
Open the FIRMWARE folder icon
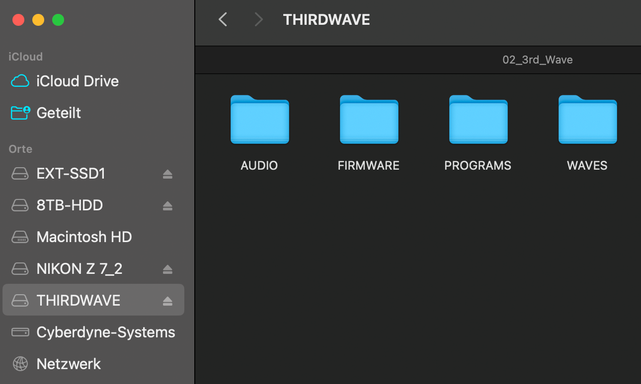369,120
